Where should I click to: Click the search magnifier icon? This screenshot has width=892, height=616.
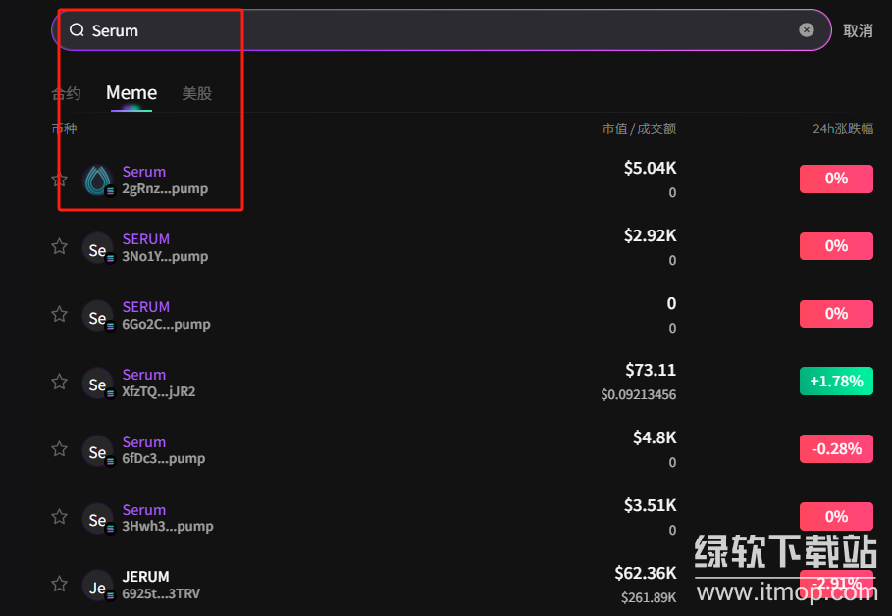click(77, 30)
